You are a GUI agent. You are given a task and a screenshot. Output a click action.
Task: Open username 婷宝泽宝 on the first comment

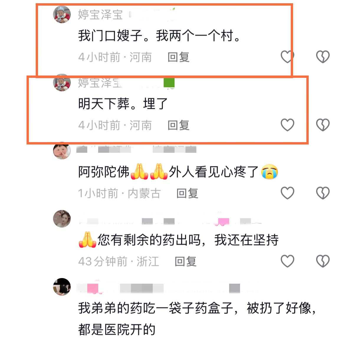(100, 15)
